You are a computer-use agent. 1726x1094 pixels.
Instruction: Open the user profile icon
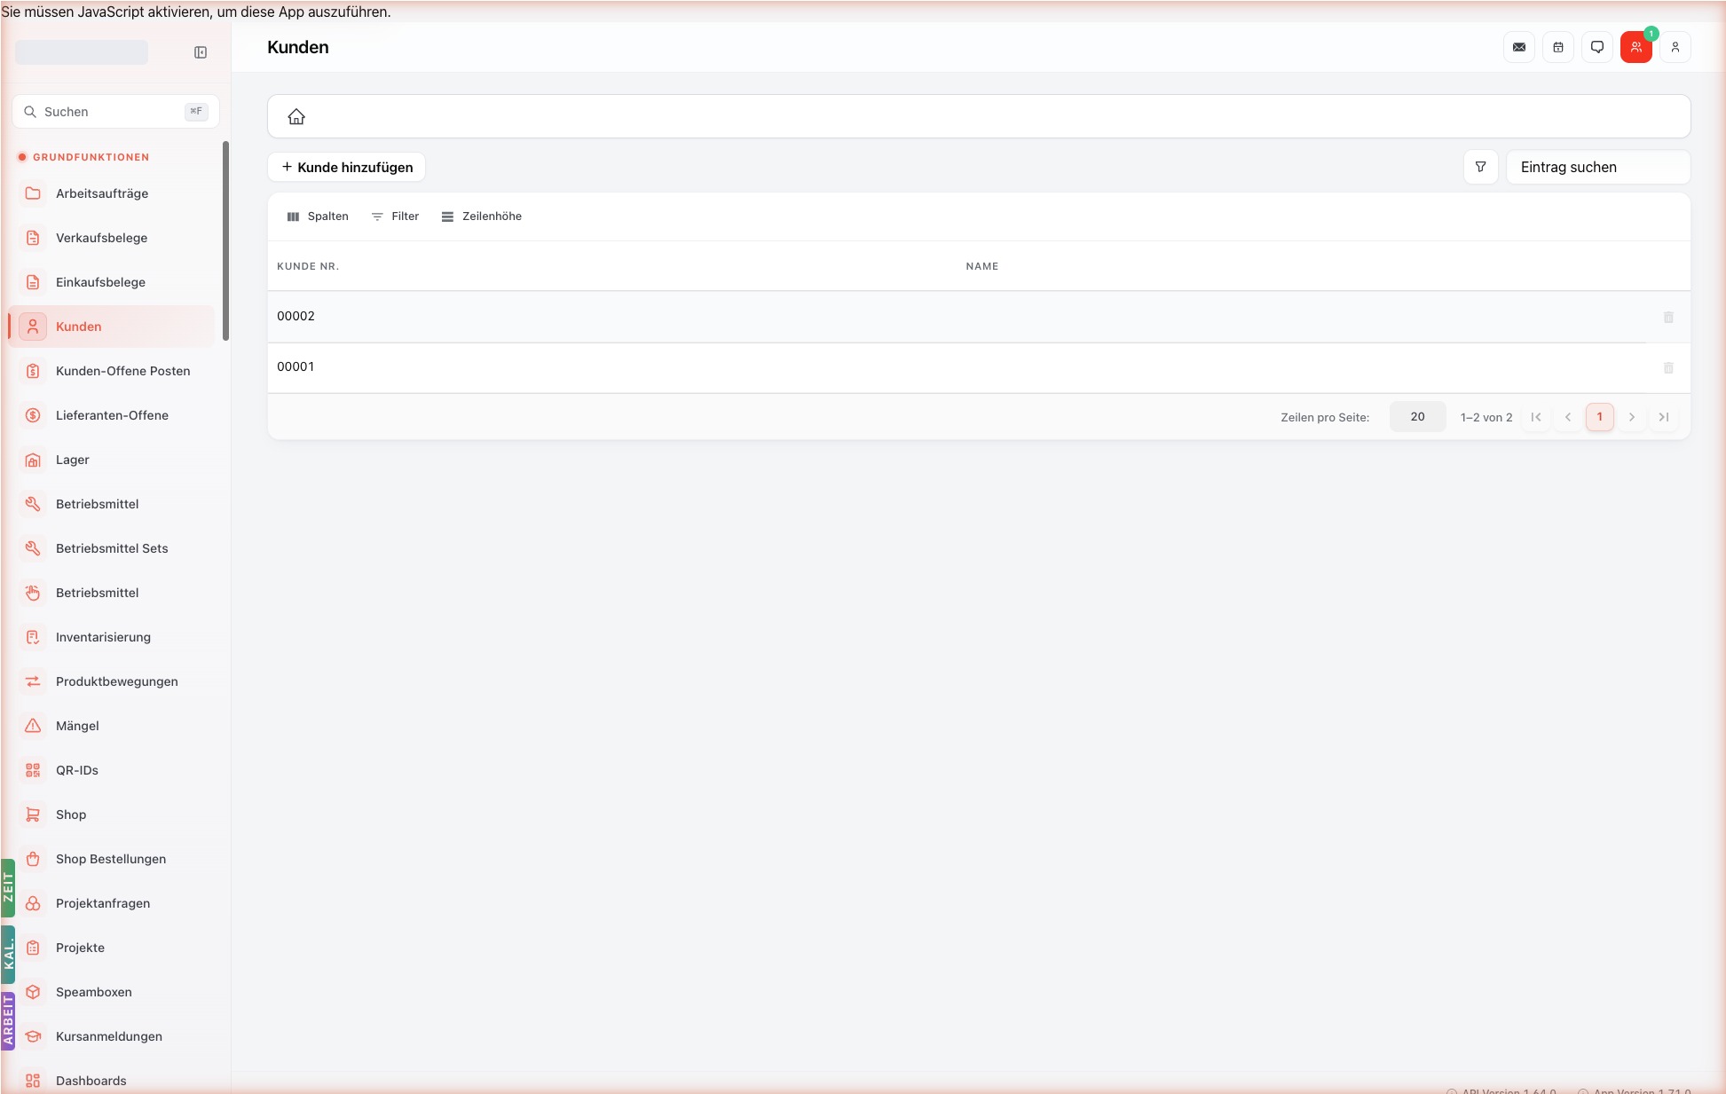pos(1675,47)
